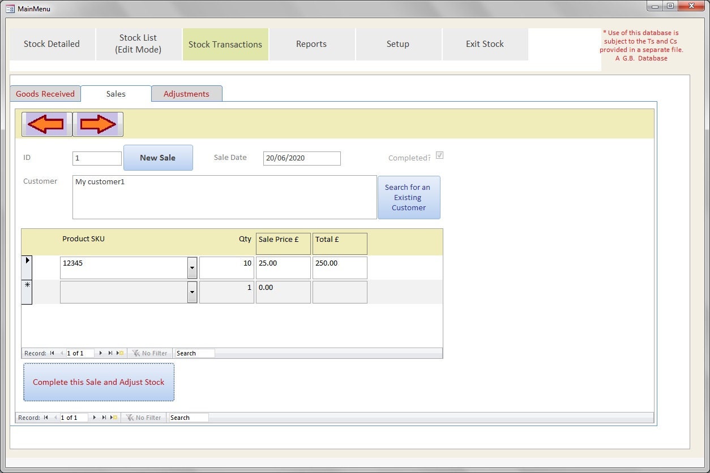
Task: Navigate back using the red left arrow
Action: pos(48,124)
